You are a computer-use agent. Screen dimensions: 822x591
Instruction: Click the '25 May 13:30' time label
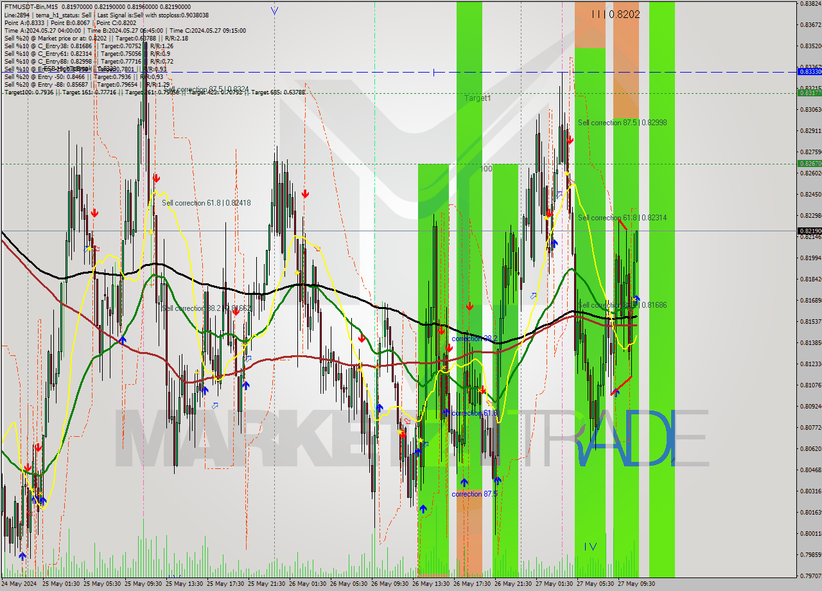184,584
